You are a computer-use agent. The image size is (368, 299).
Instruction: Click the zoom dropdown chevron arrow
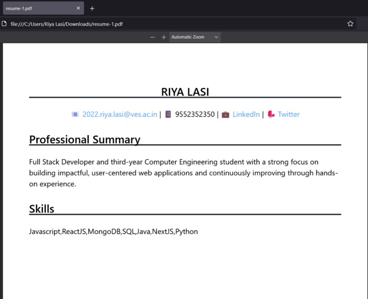pos(216,37)
